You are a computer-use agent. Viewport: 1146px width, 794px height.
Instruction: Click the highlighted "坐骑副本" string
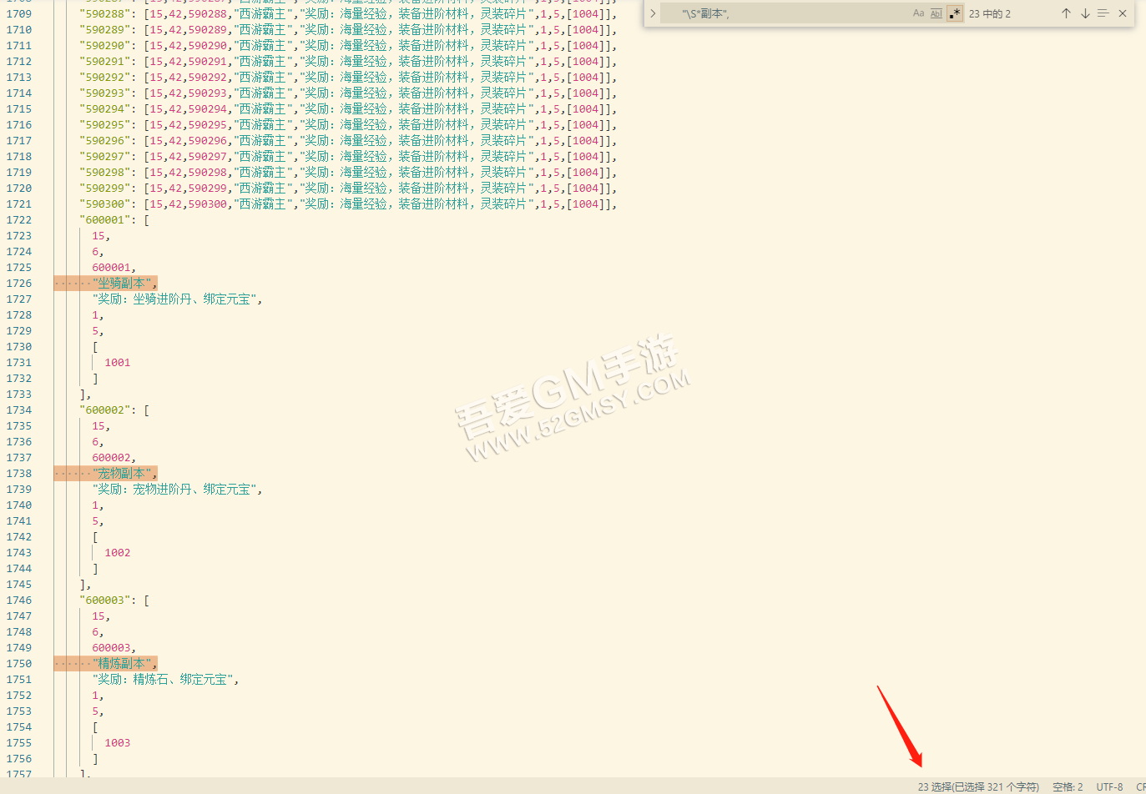(124, 284)
